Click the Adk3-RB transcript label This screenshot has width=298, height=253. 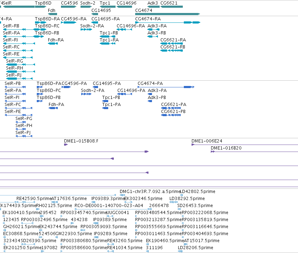[157, 33]
